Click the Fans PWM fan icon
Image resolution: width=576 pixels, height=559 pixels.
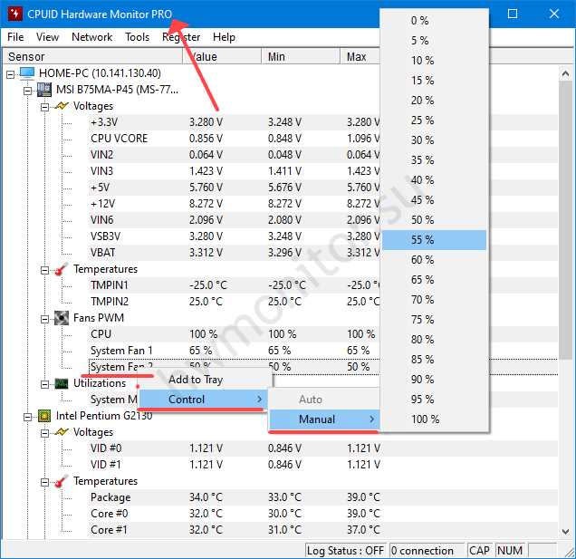tap(62, 318)
